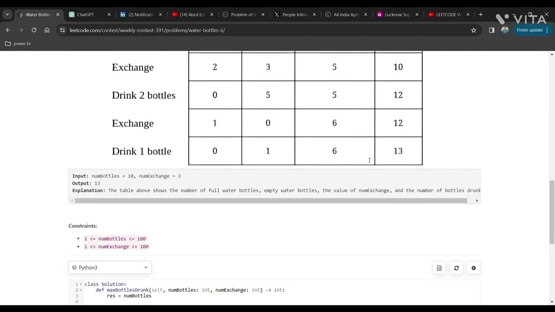
Task: Close the LEETCODE YouTube tab
Action: click(468, 14)
